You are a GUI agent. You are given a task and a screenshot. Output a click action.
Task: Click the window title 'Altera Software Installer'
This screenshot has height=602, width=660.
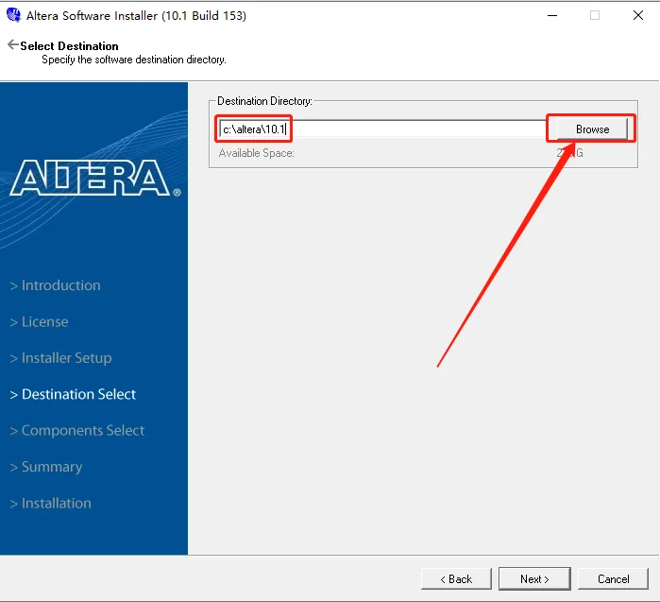click(92, 15)
